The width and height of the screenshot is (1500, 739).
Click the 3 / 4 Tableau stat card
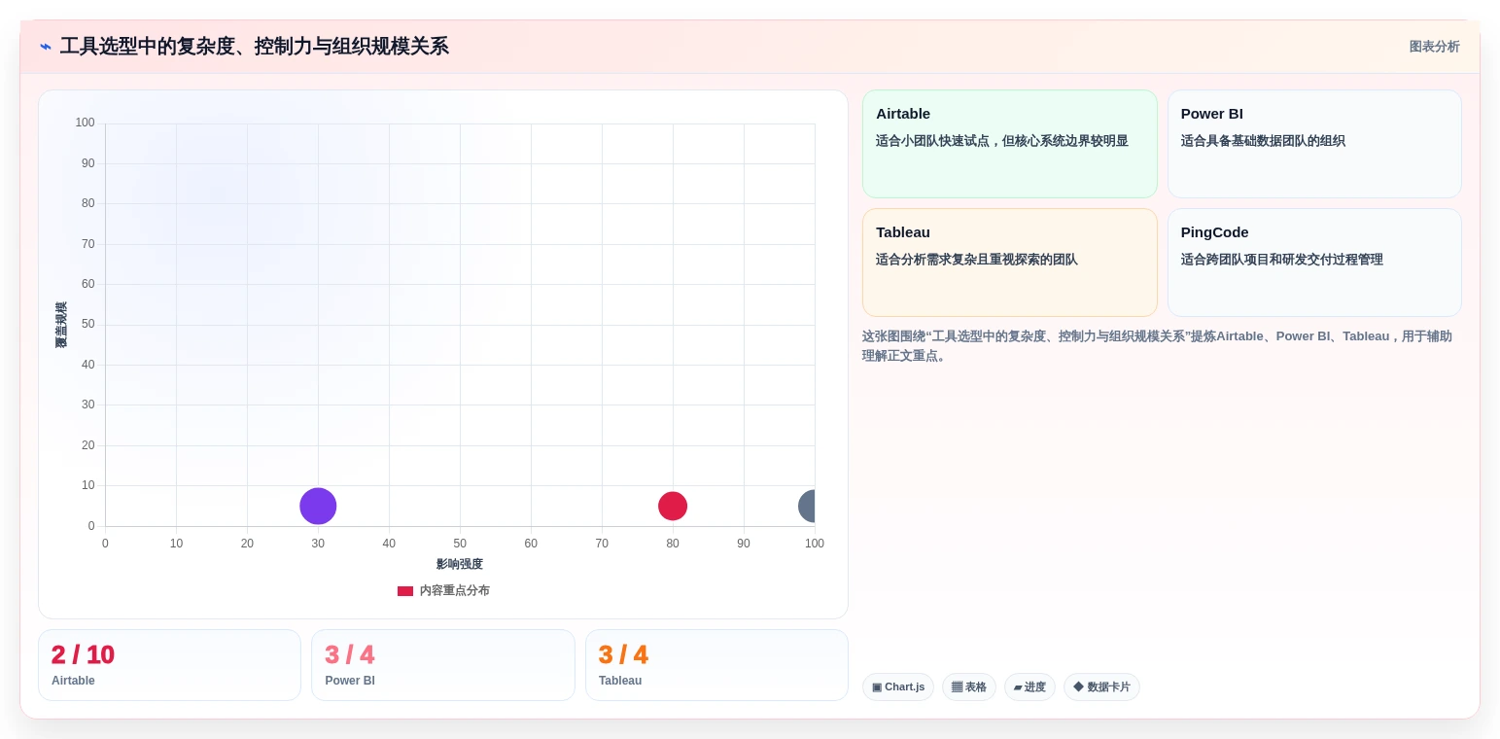click(x=716, y=665)
